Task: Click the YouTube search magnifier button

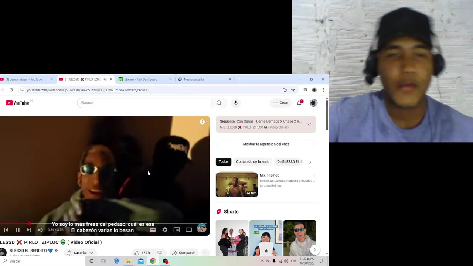Action: point(219,103)
